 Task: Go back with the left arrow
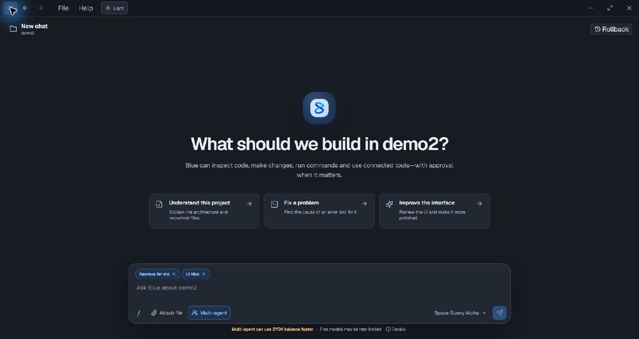26,8
